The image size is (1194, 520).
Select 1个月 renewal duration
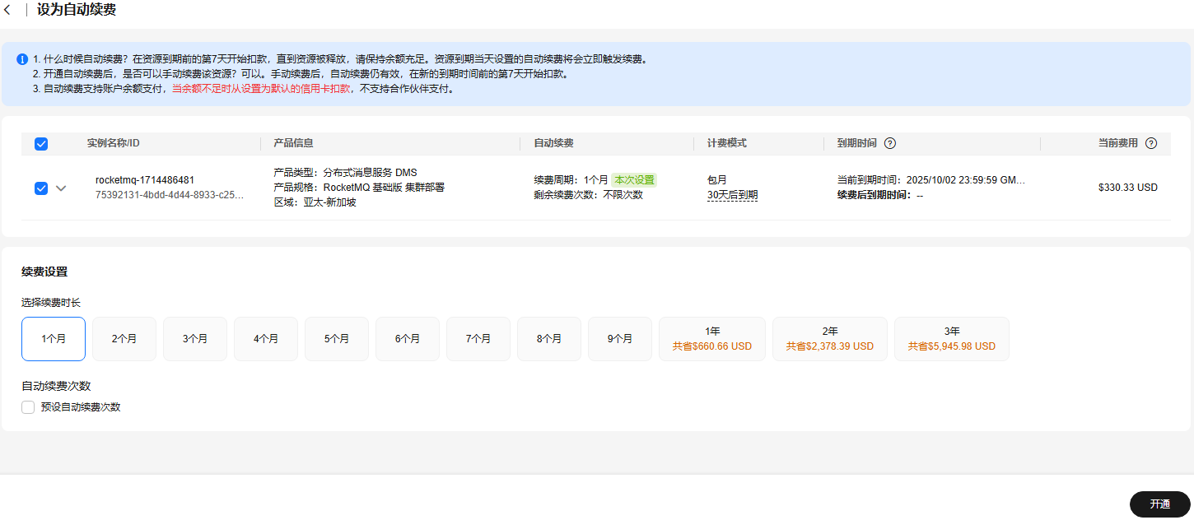pos(54,339)
